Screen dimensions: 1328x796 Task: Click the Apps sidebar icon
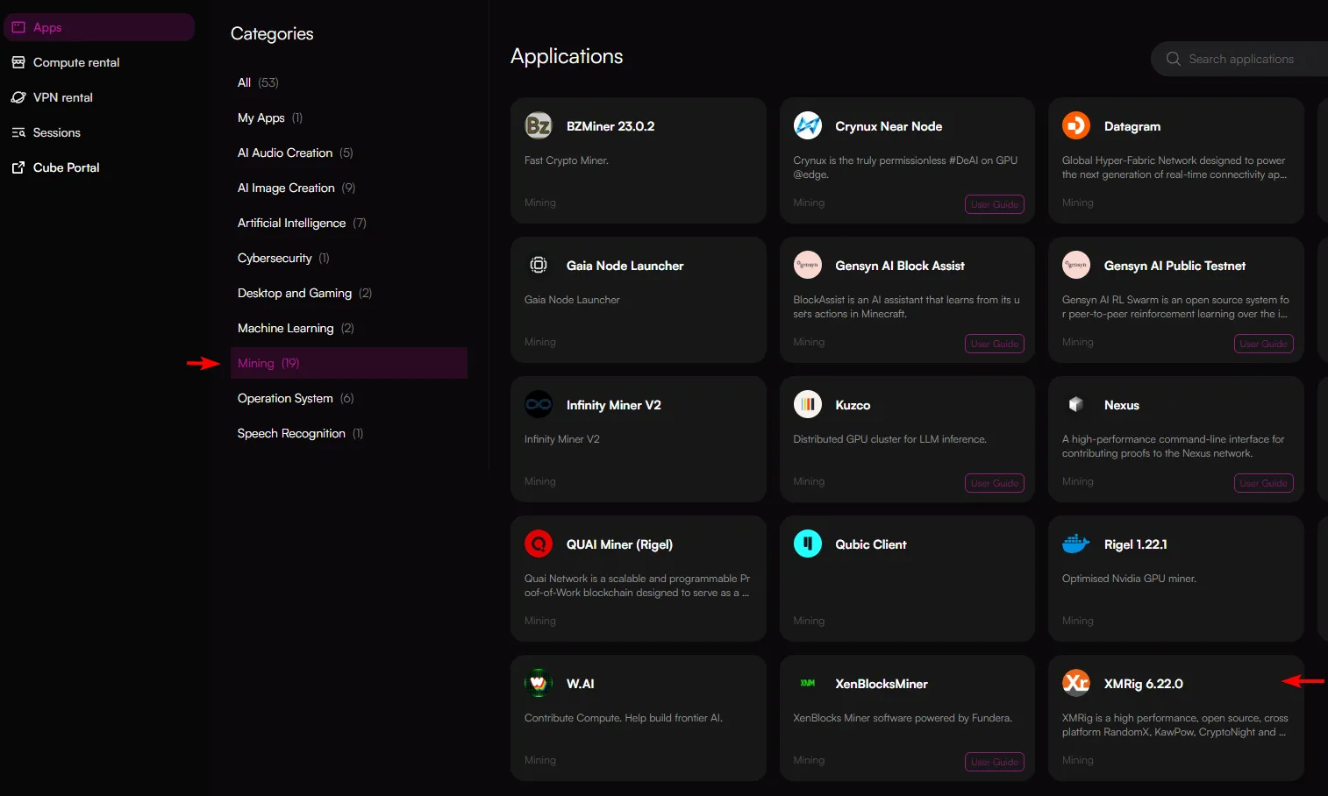click(18, 27)
